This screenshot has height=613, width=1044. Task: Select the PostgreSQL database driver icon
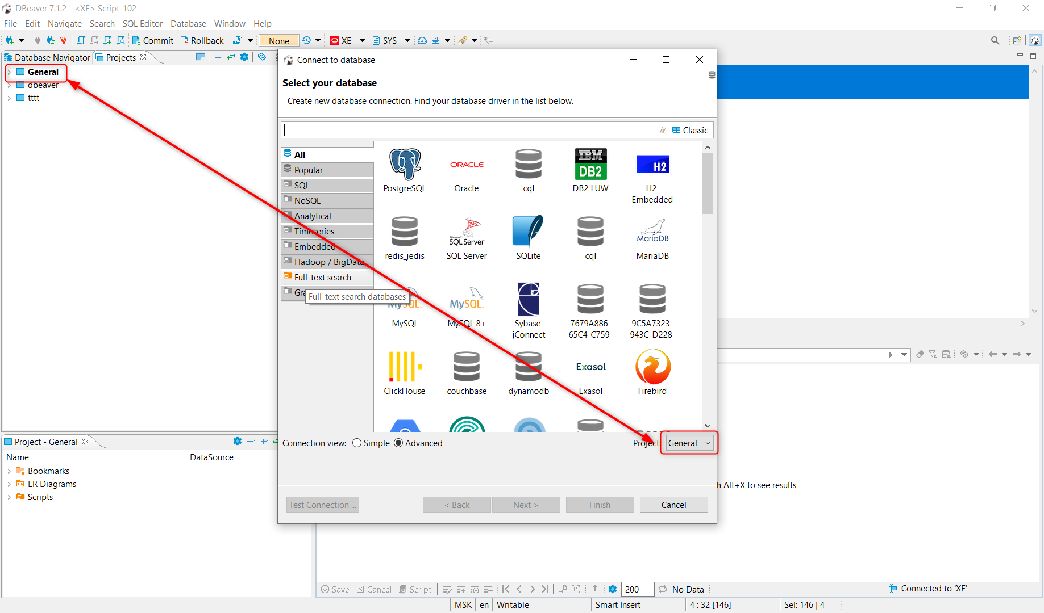click(x=405, y=165)
